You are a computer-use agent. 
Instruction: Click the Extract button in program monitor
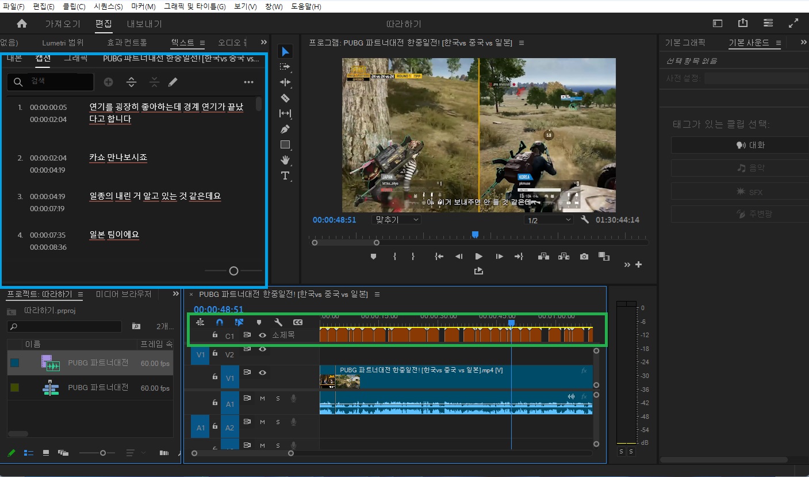[x=563, y=257]
